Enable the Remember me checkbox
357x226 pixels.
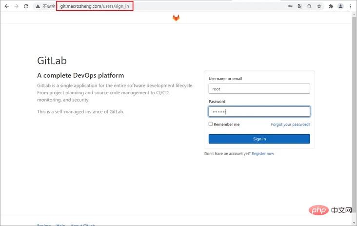coord(211,124)
